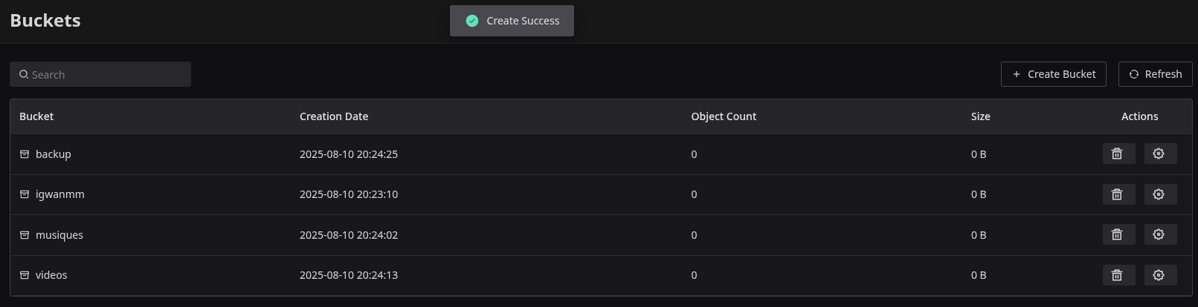Delete the backup bucket
1198x307 pixels.
1118,153
